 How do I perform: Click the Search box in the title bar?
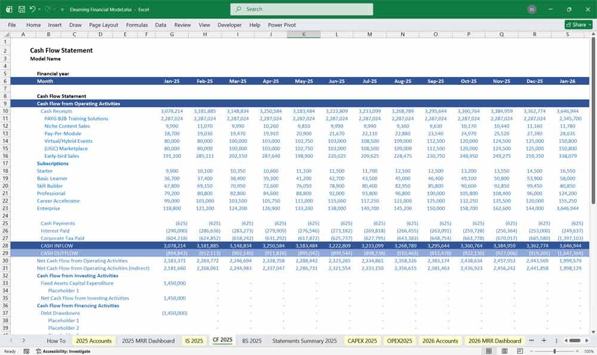(x=301, y=9)
